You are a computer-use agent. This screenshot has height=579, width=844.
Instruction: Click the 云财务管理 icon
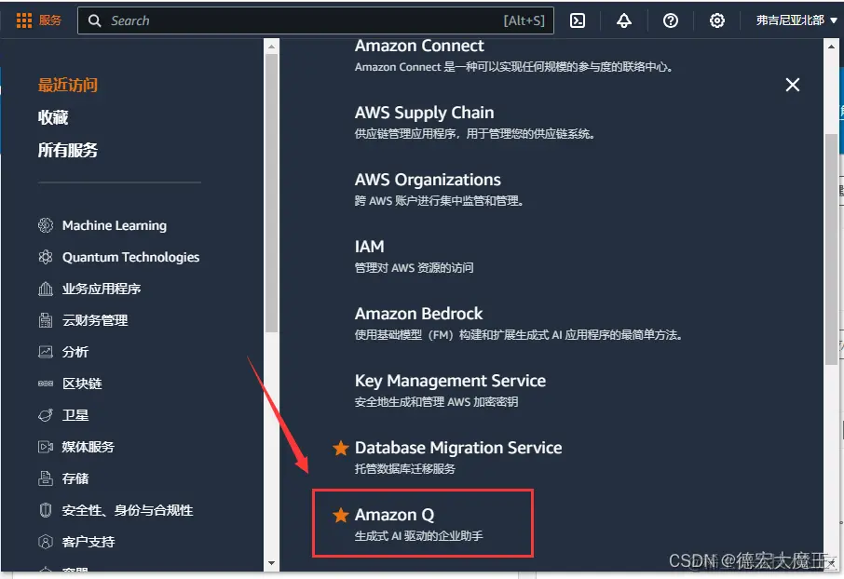click(46, 320)
